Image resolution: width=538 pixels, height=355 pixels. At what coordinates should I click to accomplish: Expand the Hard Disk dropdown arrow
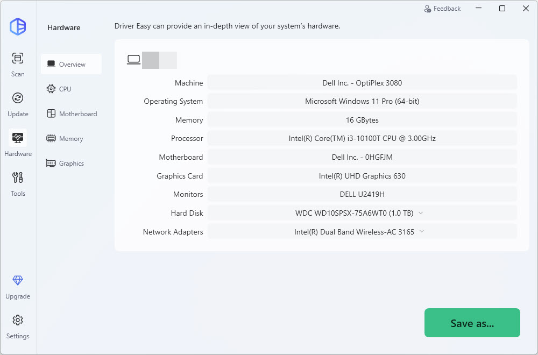[421, 213]
